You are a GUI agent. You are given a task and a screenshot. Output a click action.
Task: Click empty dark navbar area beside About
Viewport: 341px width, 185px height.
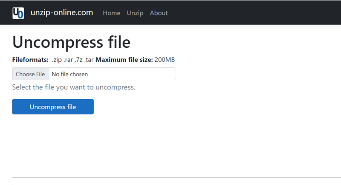256,13
